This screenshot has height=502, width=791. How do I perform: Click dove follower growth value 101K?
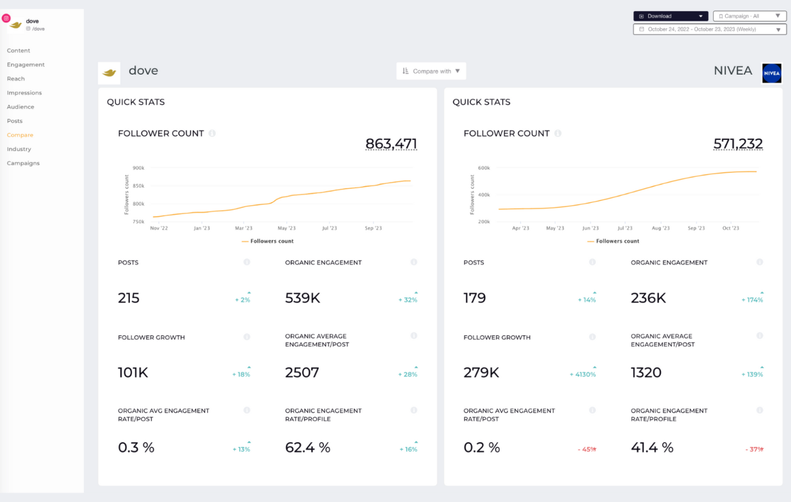(x=133, y=373)
